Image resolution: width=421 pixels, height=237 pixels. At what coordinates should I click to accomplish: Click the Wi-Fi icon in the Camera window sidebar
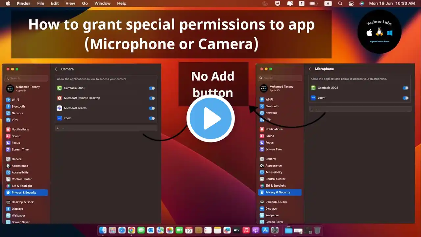click(x=8, y=100)
